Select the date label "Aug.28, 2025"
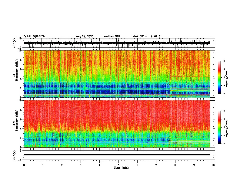 pyautogui.click(x=85, y=36)
